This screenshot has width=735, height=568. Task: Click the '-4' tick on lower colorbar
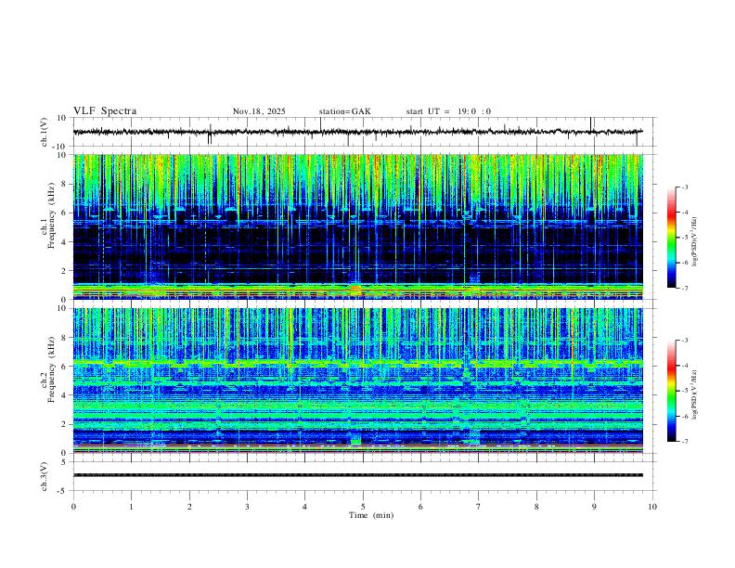[x=685, y=366]
